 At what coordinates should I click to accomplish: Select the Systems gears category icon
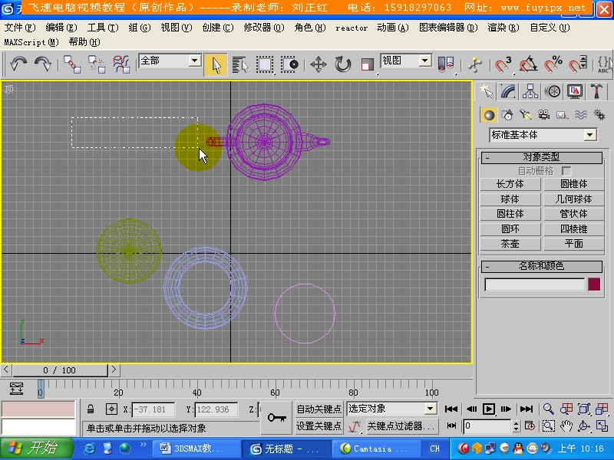point(599,115)
